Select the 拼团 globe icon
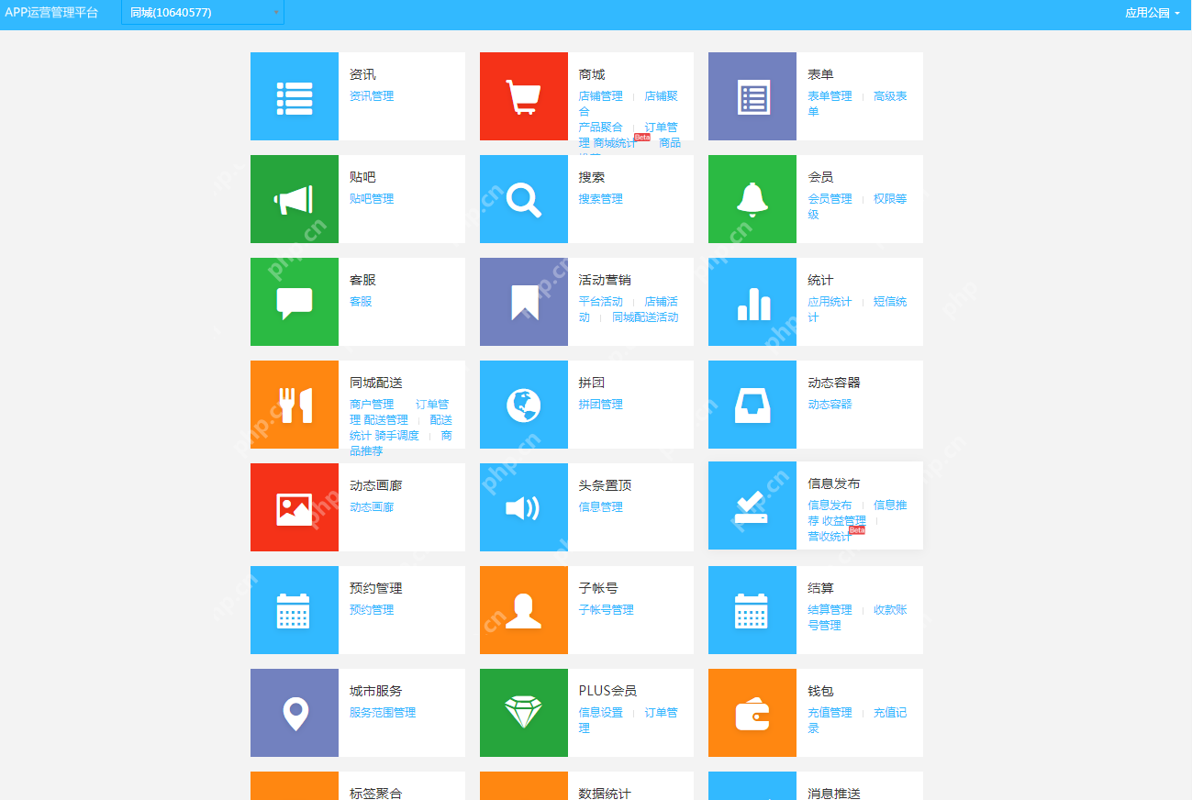 523,405
